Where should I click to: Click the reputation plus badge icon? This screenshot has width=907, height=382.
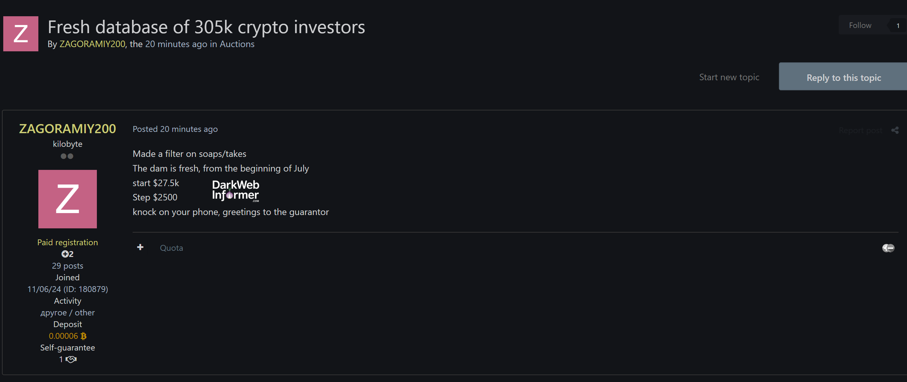(65, 254)
